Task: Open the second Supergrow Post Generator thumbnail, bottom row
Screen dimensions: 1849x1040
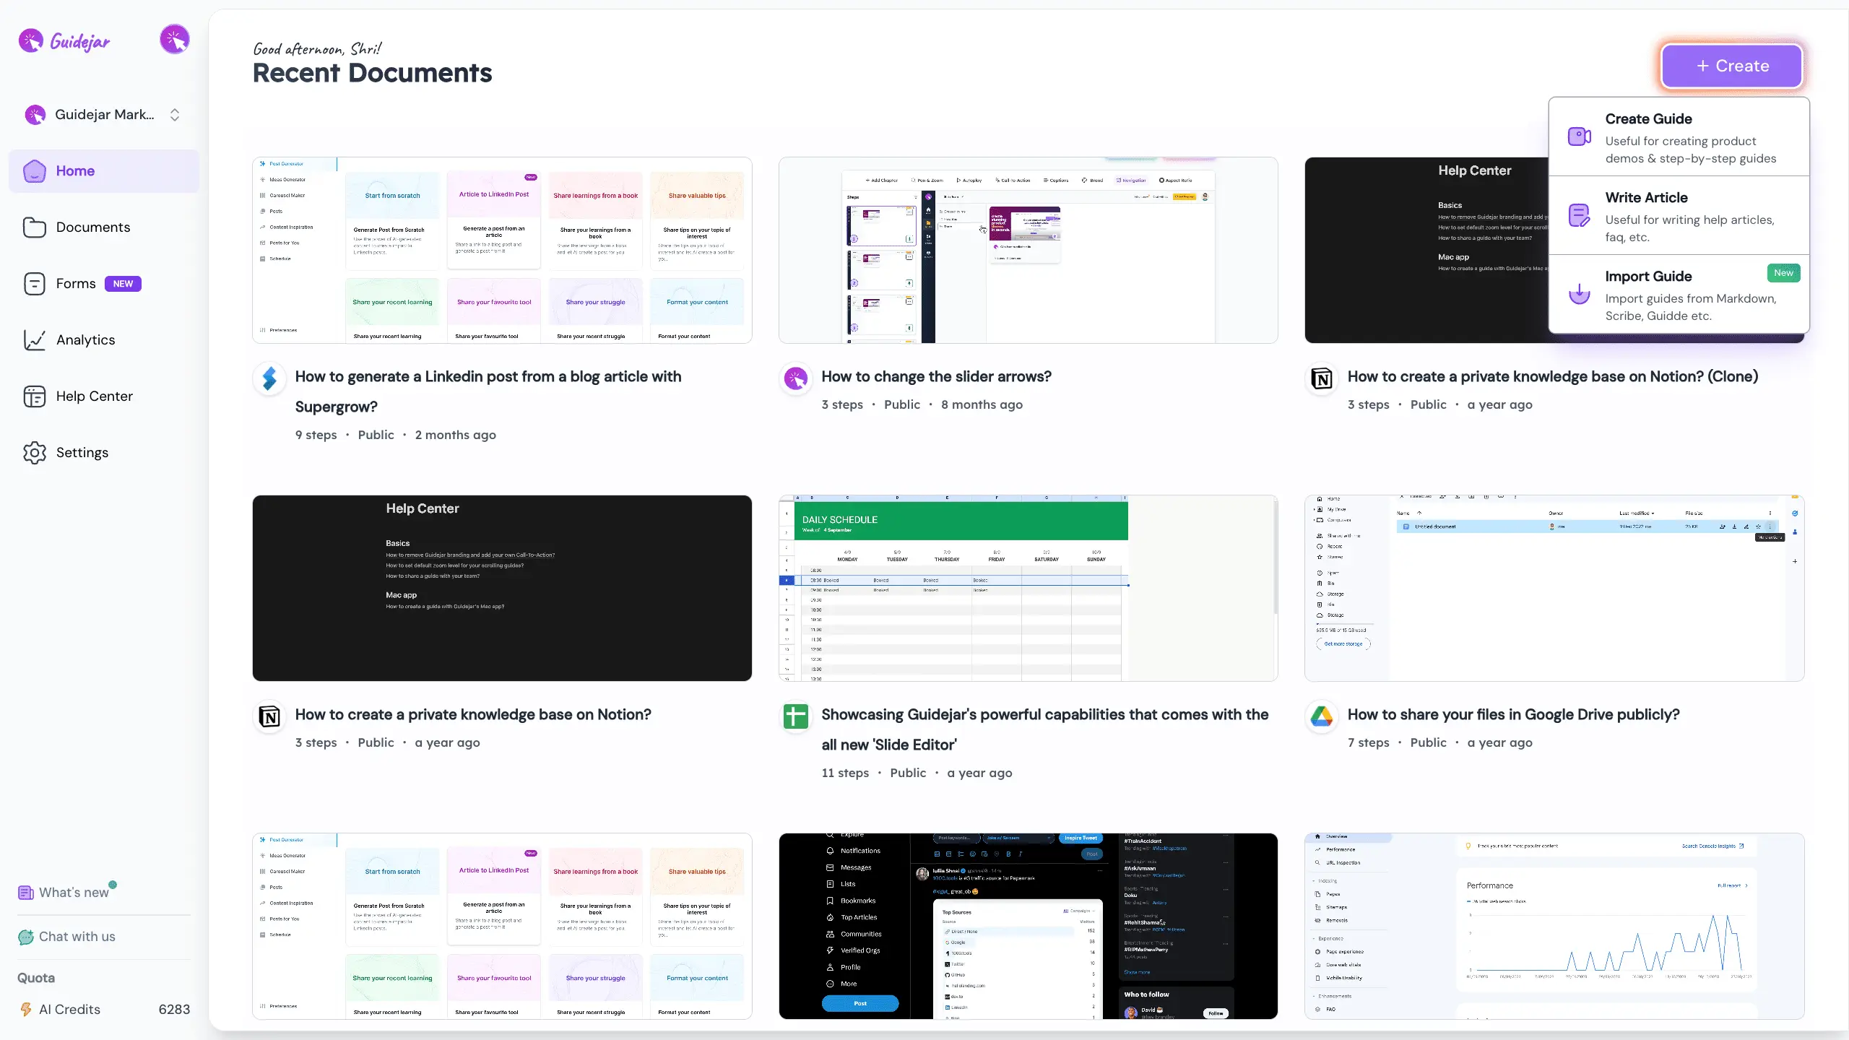Action: pos(502,926)
